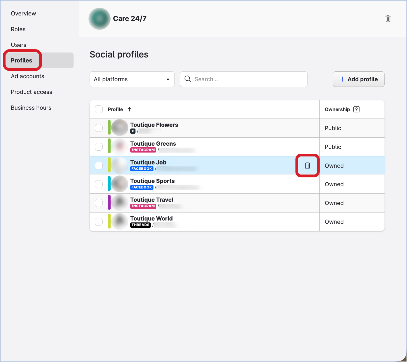The height and width of the screenshot is (362, 407).
Task: Open the Overview section in sidebar
Action: pos(24,14)
